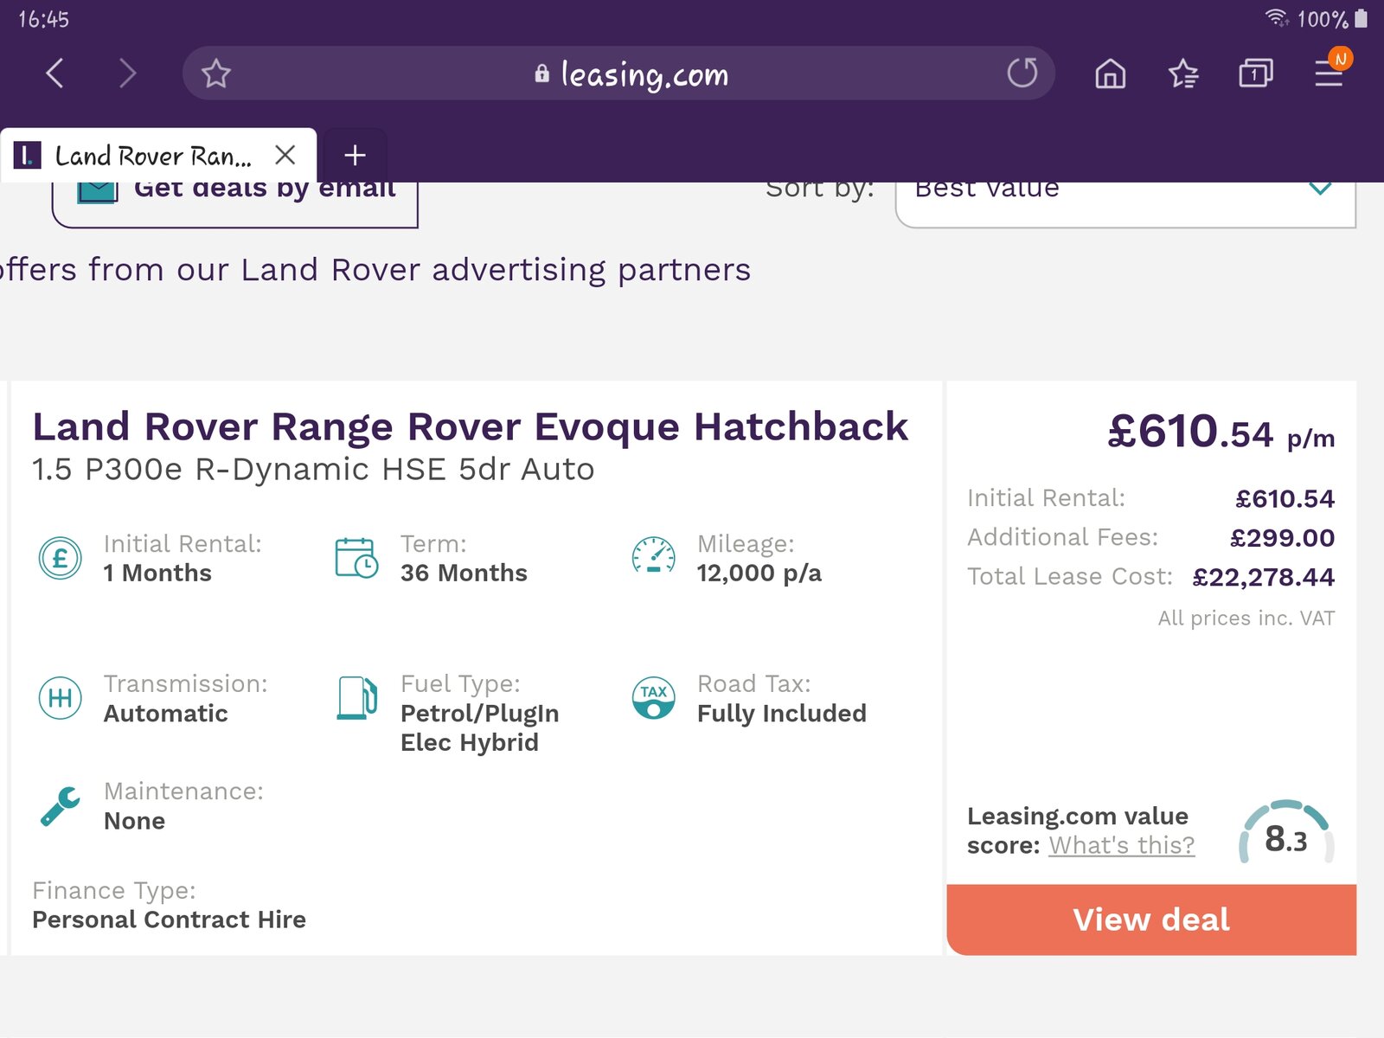Open the browser home page

[x=1110, y=74]
